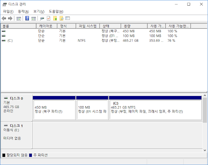Open the 도움말(H) menu
The width and height of the screenshot is (208, 165).
[56, 12]
